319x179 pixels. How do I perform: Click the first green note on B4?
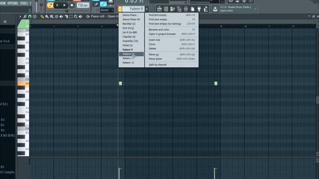pos(121,84)
